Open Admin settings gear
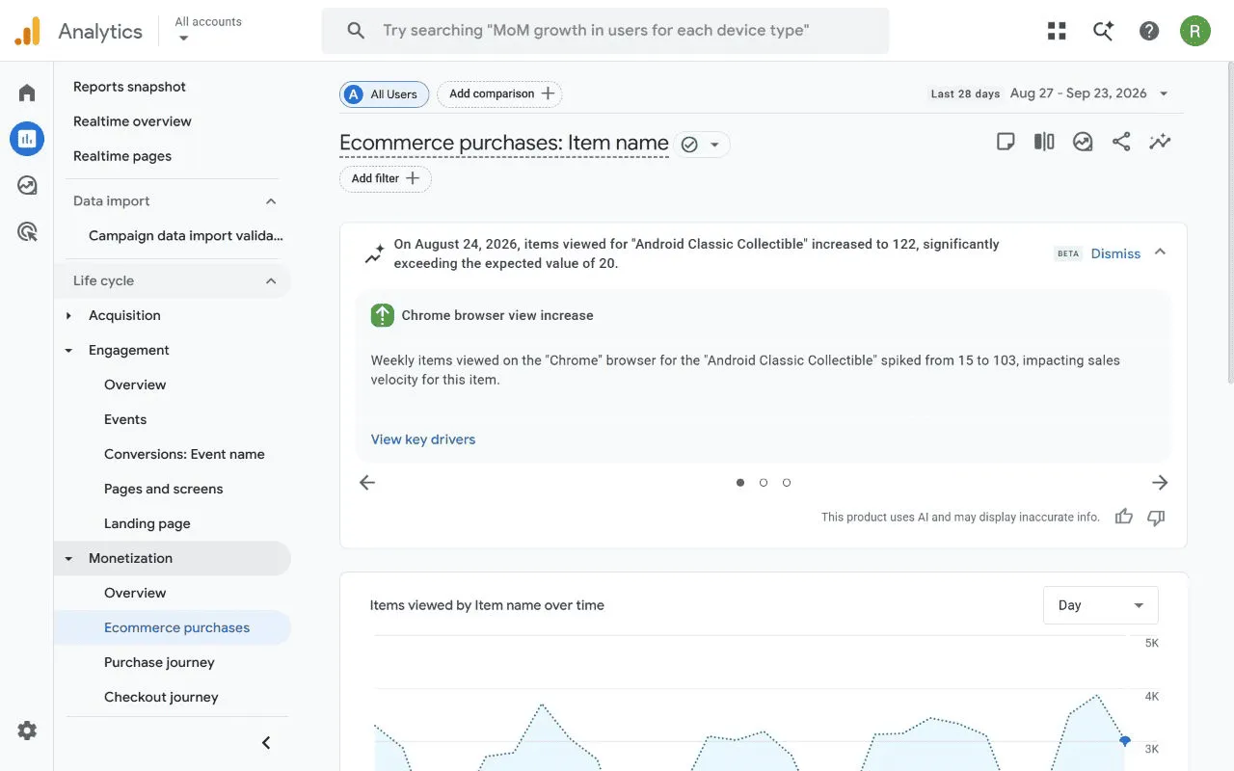Screen dimensions: 1234x771 coord(27,731)
